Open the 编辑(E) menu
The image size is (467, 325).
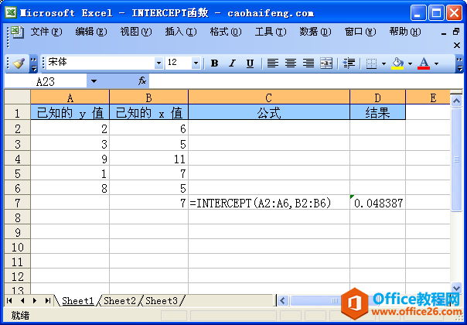click(91, 31)
